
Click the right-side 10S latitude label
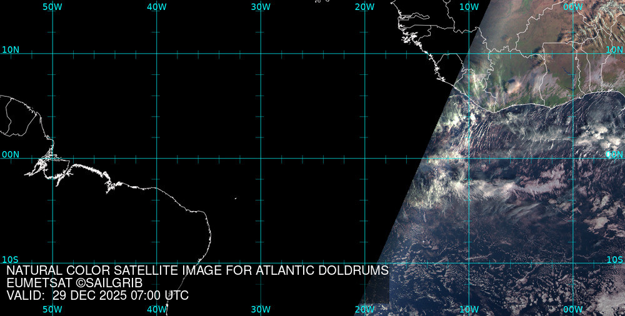tap(614, 259)
